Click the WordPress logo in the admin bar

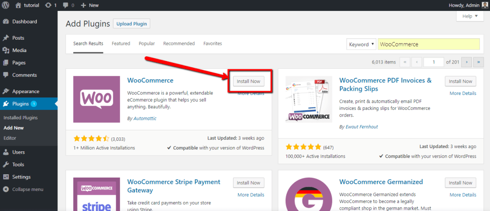pyautogui.click(x=6, y=5)
